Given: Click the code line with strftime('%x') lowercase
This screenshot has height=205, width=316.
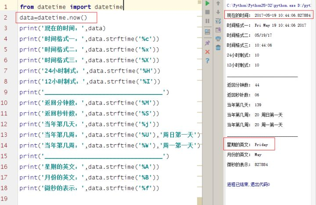Looking at the screenshot, I should [x=89, y=49].
